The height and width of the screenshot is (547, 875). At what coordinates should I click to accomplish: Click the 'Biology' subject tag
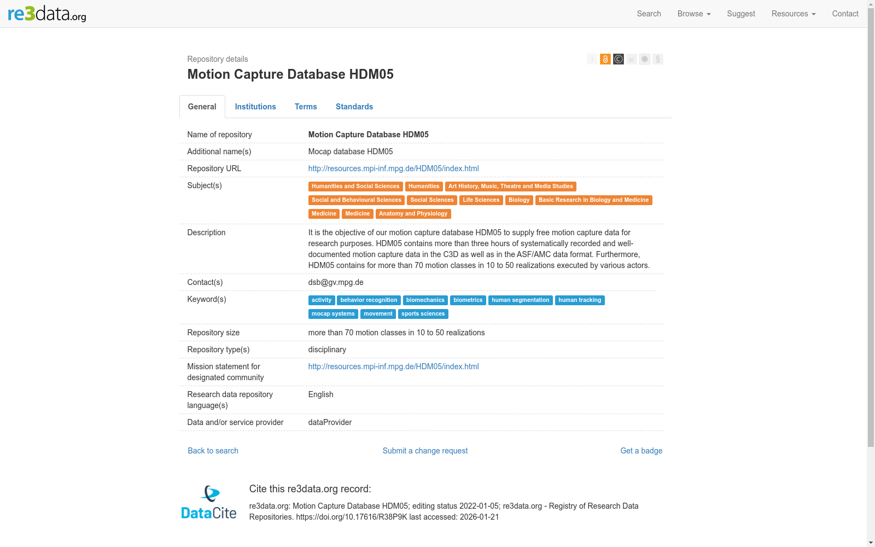coord(519,200)
